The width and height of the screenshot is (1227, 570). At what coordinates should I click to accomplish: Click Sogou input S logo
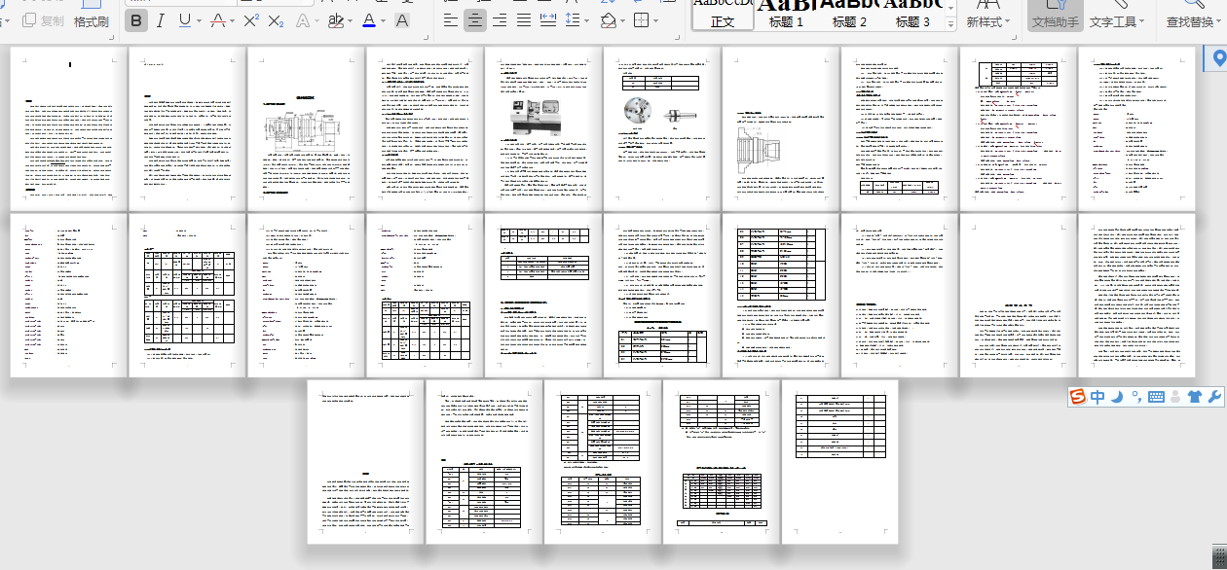click(x=1078, y=397)
